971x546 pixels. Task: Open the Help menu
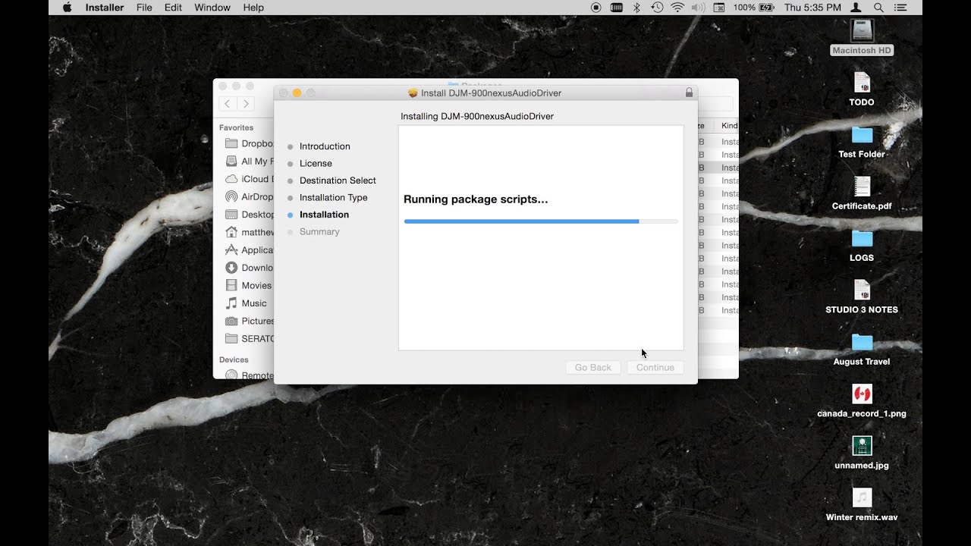click(253, 8)
